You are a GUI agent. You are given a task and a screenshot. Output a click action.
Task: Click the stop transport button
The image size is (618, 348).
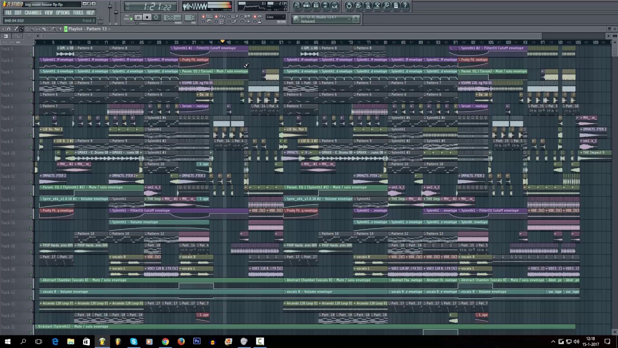click(x=147, y=17)
